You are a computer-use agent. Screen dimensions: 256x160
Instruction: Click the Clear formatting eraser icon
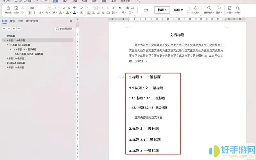(82, 8)
